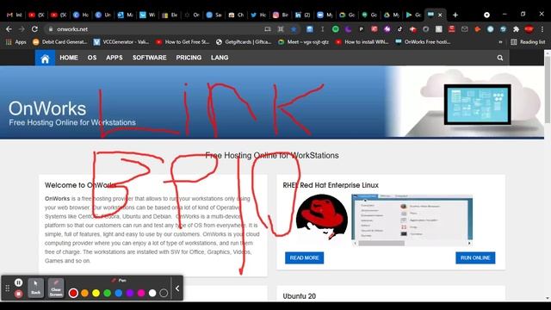Open the How to install WIN... bookmark
551x310 pixels.
tap(362, 42)
